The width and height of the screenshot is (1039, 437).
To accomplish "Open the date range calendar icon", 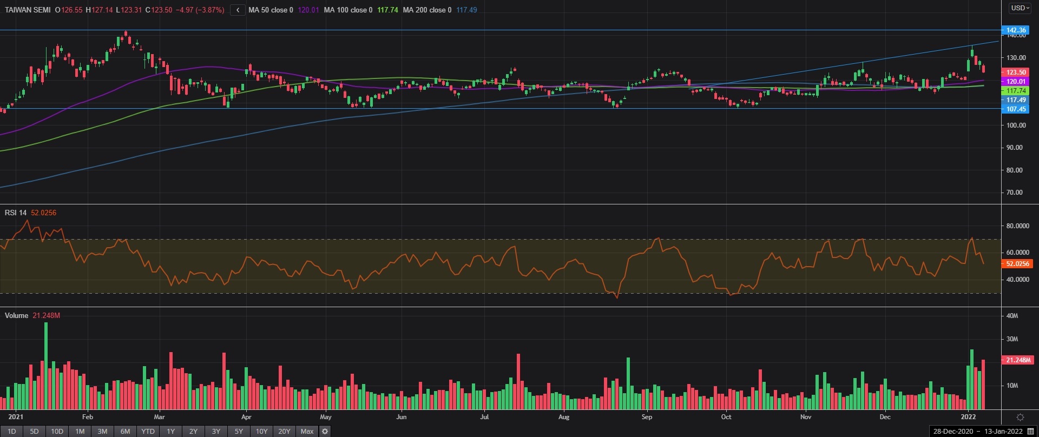I will [x=1030, y=431].
